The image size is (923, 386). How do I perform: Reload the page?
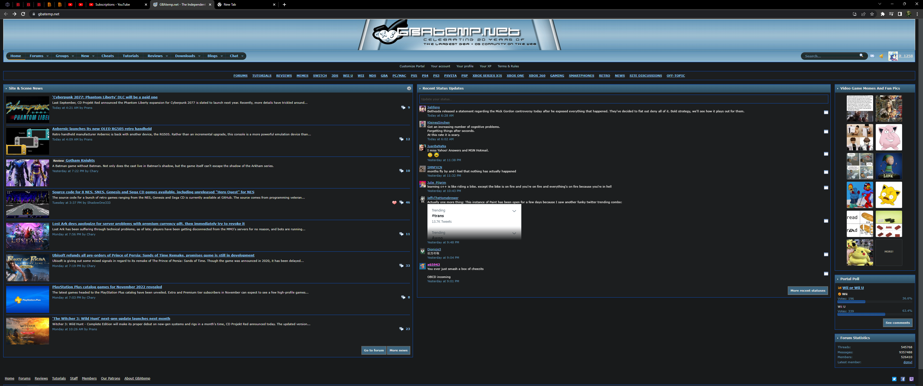tap(23, 14)
